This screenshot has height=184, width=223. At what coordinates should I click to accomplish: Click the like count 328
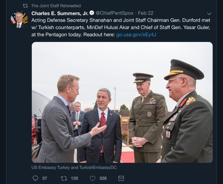(x=103, y=178)
